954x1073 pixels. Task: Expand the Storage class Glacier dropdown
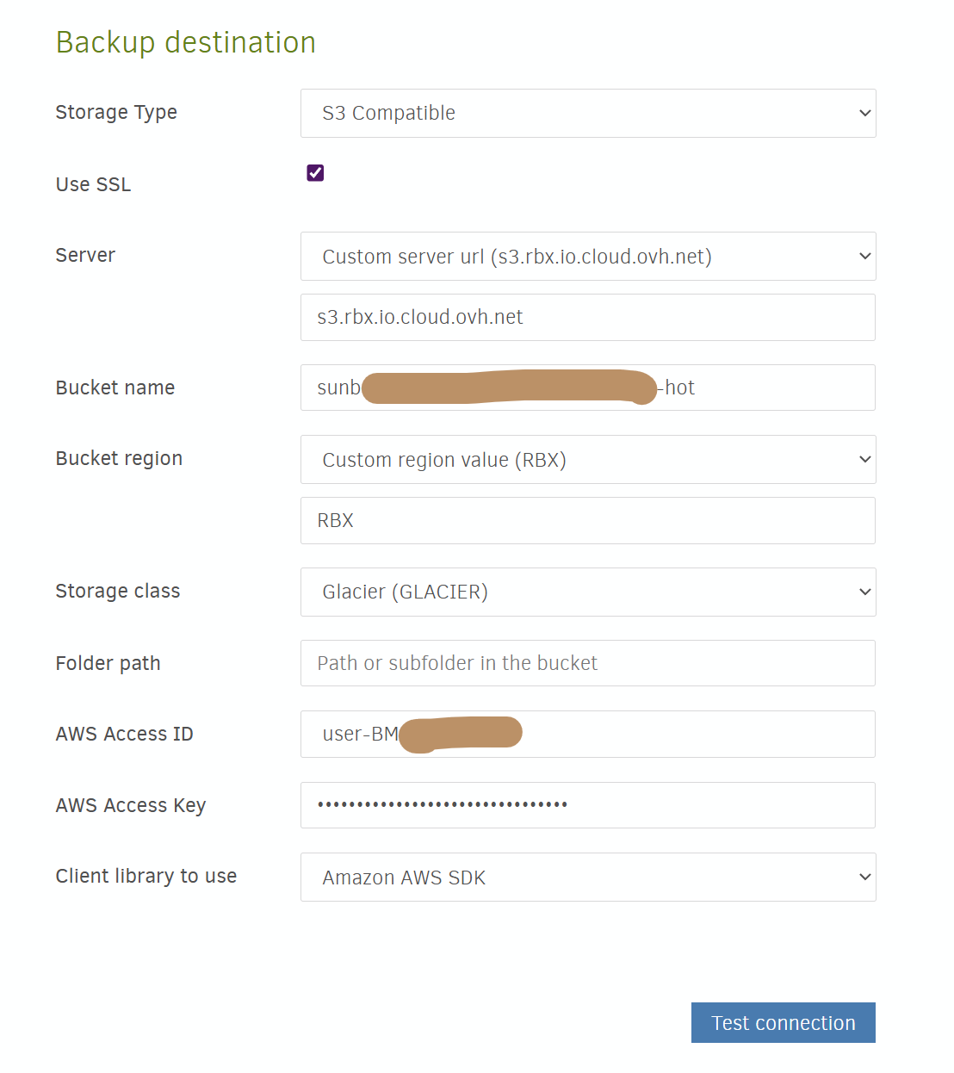(587, 592)
